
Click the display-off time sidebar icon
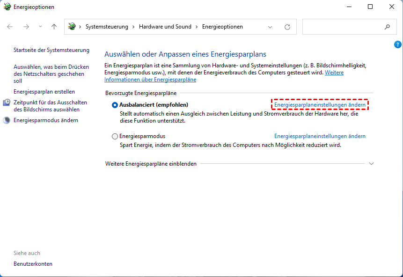pos(7,102)
